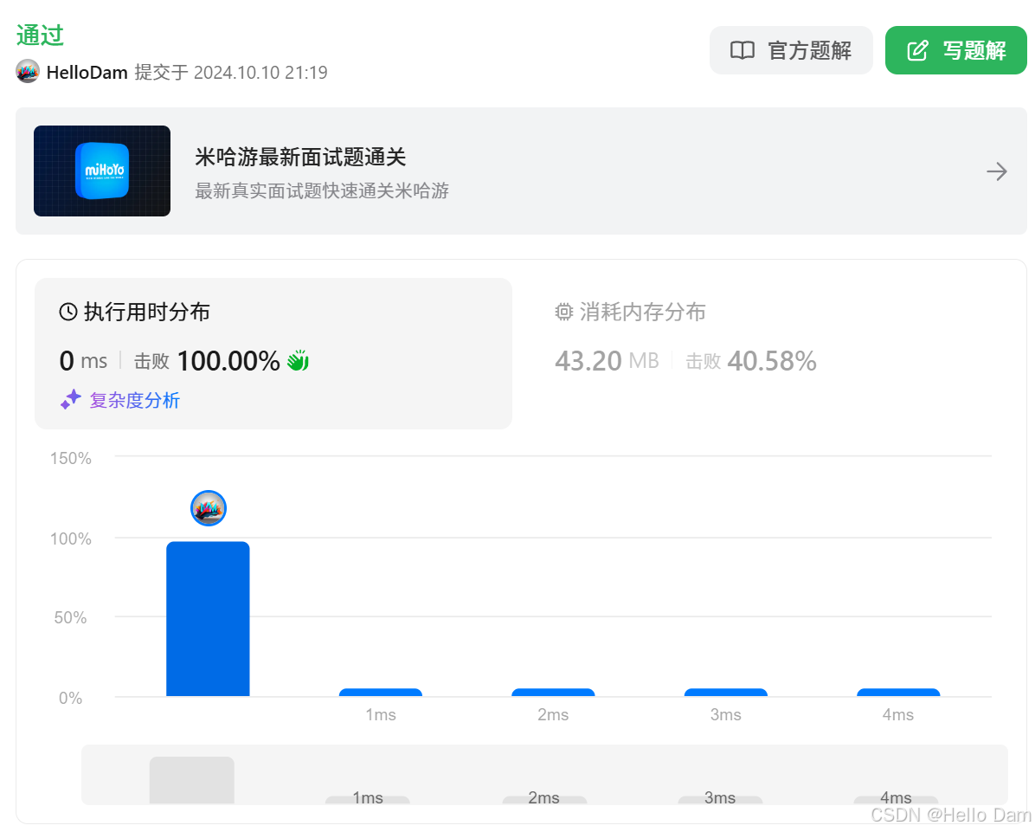Click the tall blue 0ms bar in chart

208,619
